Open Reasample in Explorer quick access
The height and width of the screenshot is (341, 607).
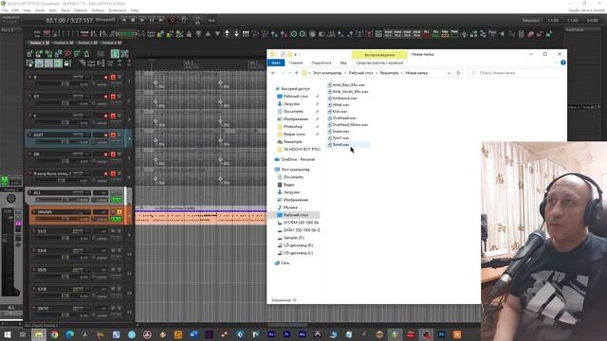pos(292,141)
